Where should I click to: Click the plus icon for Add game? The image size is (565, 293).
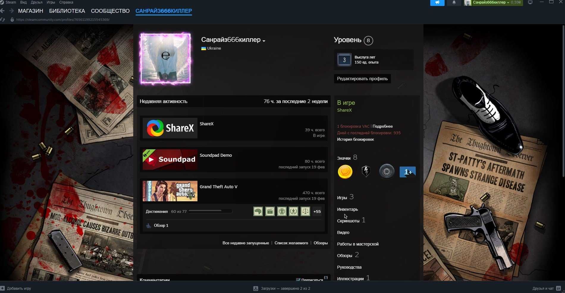[x=2, y=288]
